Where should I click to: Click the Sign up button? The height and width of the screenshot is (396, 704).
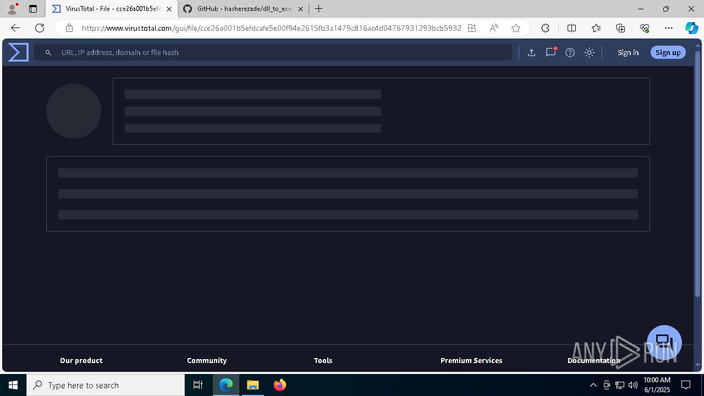tap(668, 52)
